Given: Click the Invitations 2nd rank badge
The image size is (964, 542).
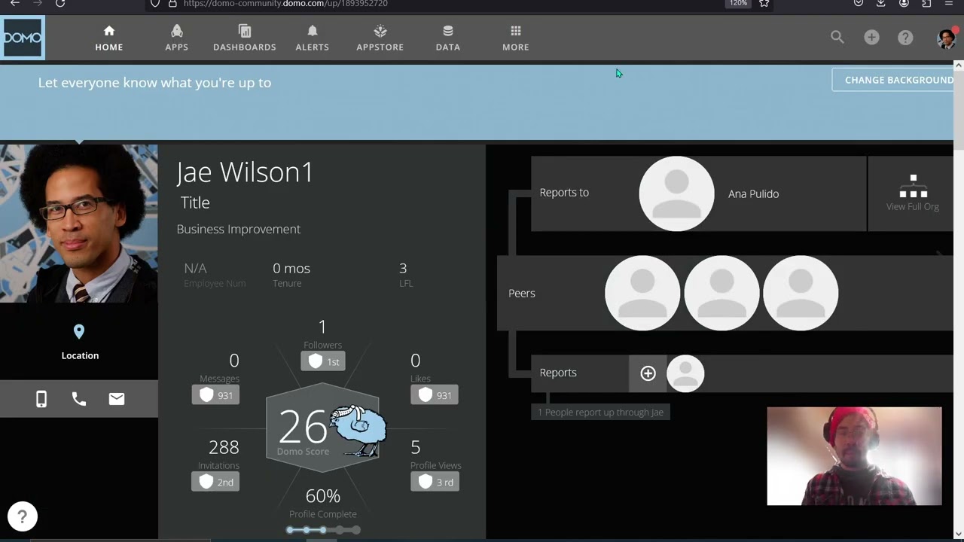Looking at the screenshot, I should point(215,482).
